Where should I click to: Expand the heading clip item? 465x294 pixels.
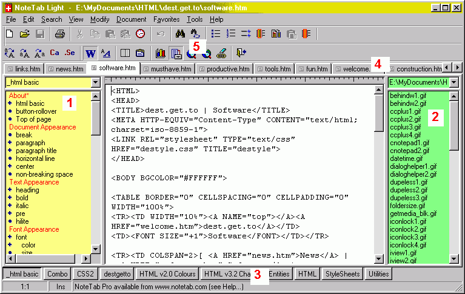pos(10,190)
